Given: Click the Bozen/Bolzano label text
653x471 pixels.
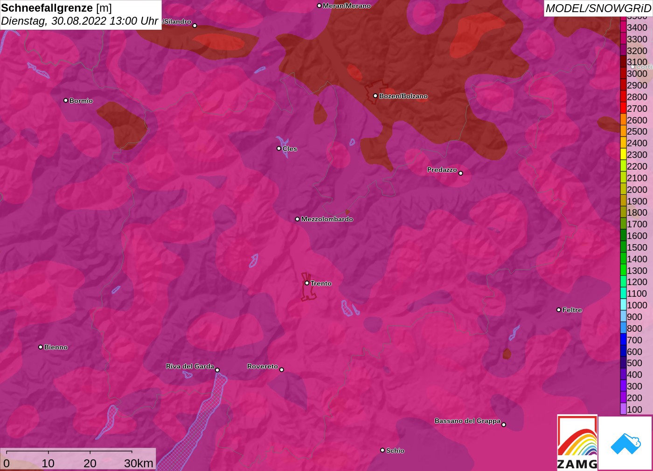Looking at the screenshot, I should [x=403, y=96].
